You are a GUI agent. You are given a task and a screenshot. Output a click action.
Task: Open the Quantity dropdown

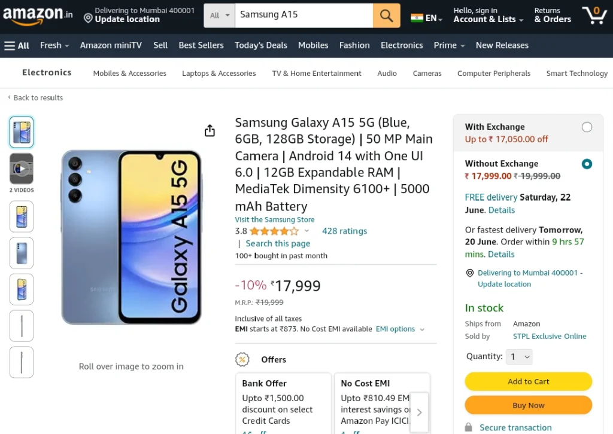point(519,357)
